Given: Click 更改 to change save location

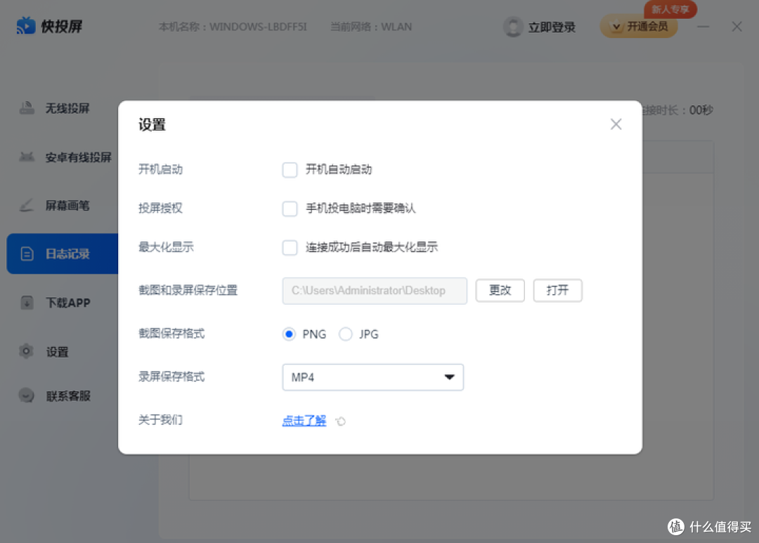Looking at the screenshot, I should point(500,290).
